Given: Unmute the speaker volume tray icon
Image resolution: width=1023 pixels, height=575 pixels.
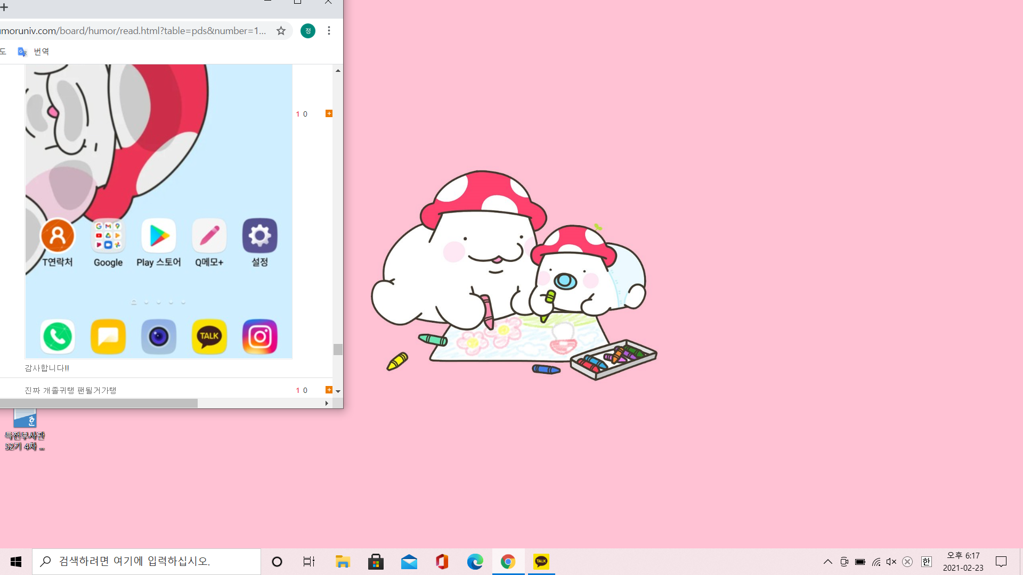Looking at the screenshot, I should point(891,562).
